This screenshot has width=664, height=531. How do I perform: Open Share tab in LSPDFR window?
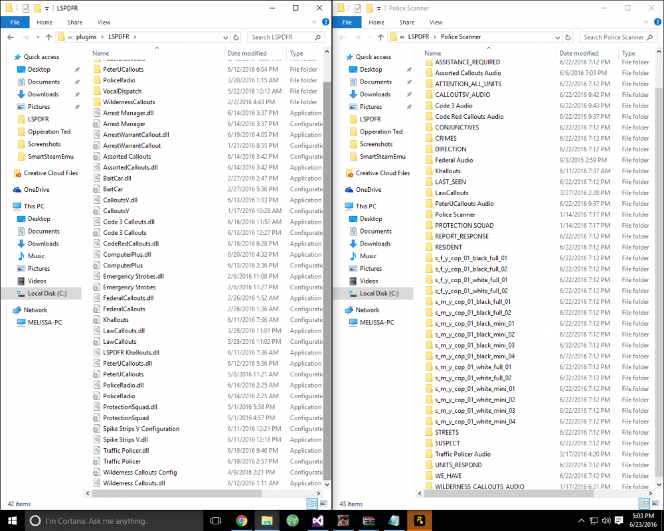[x=75, y=22]
